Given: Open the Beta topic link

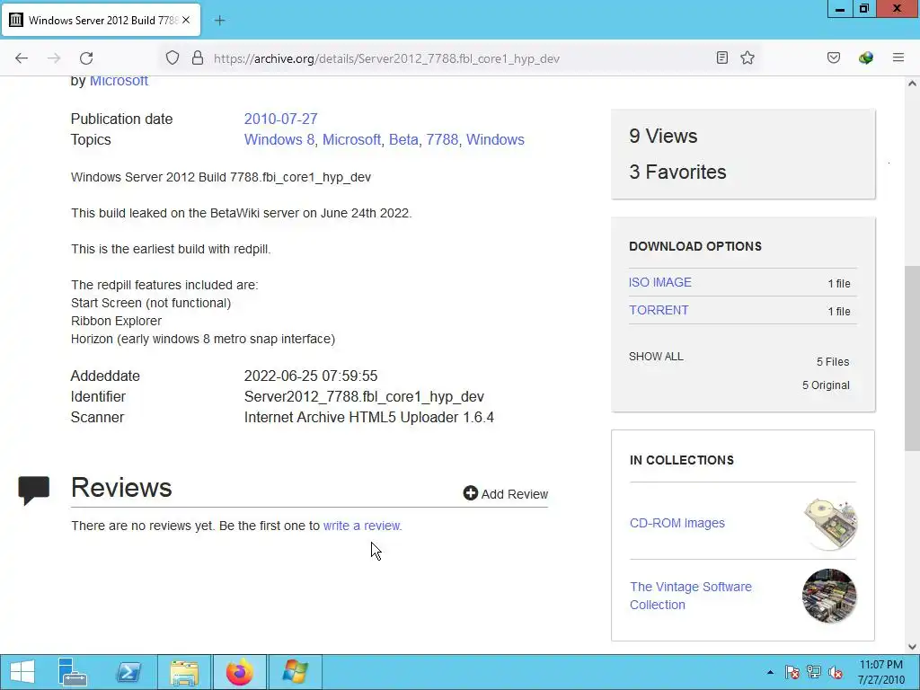Looking at the screenshot, I should tap(403, 139).
